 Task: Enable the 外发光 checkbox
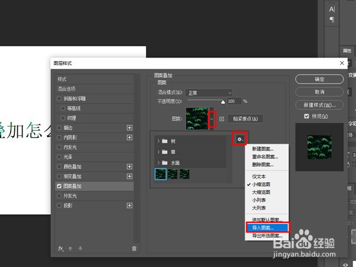click(x=59, y=196)
